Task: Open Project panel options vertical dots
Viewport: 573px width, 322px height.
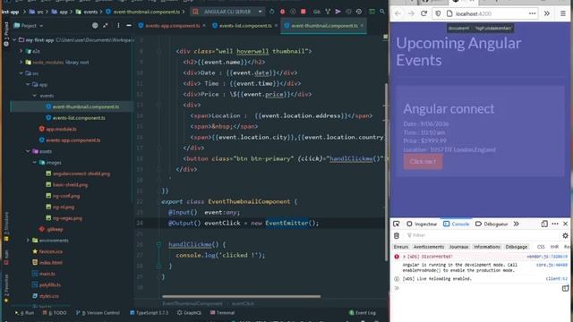Action: coord(118,26)
